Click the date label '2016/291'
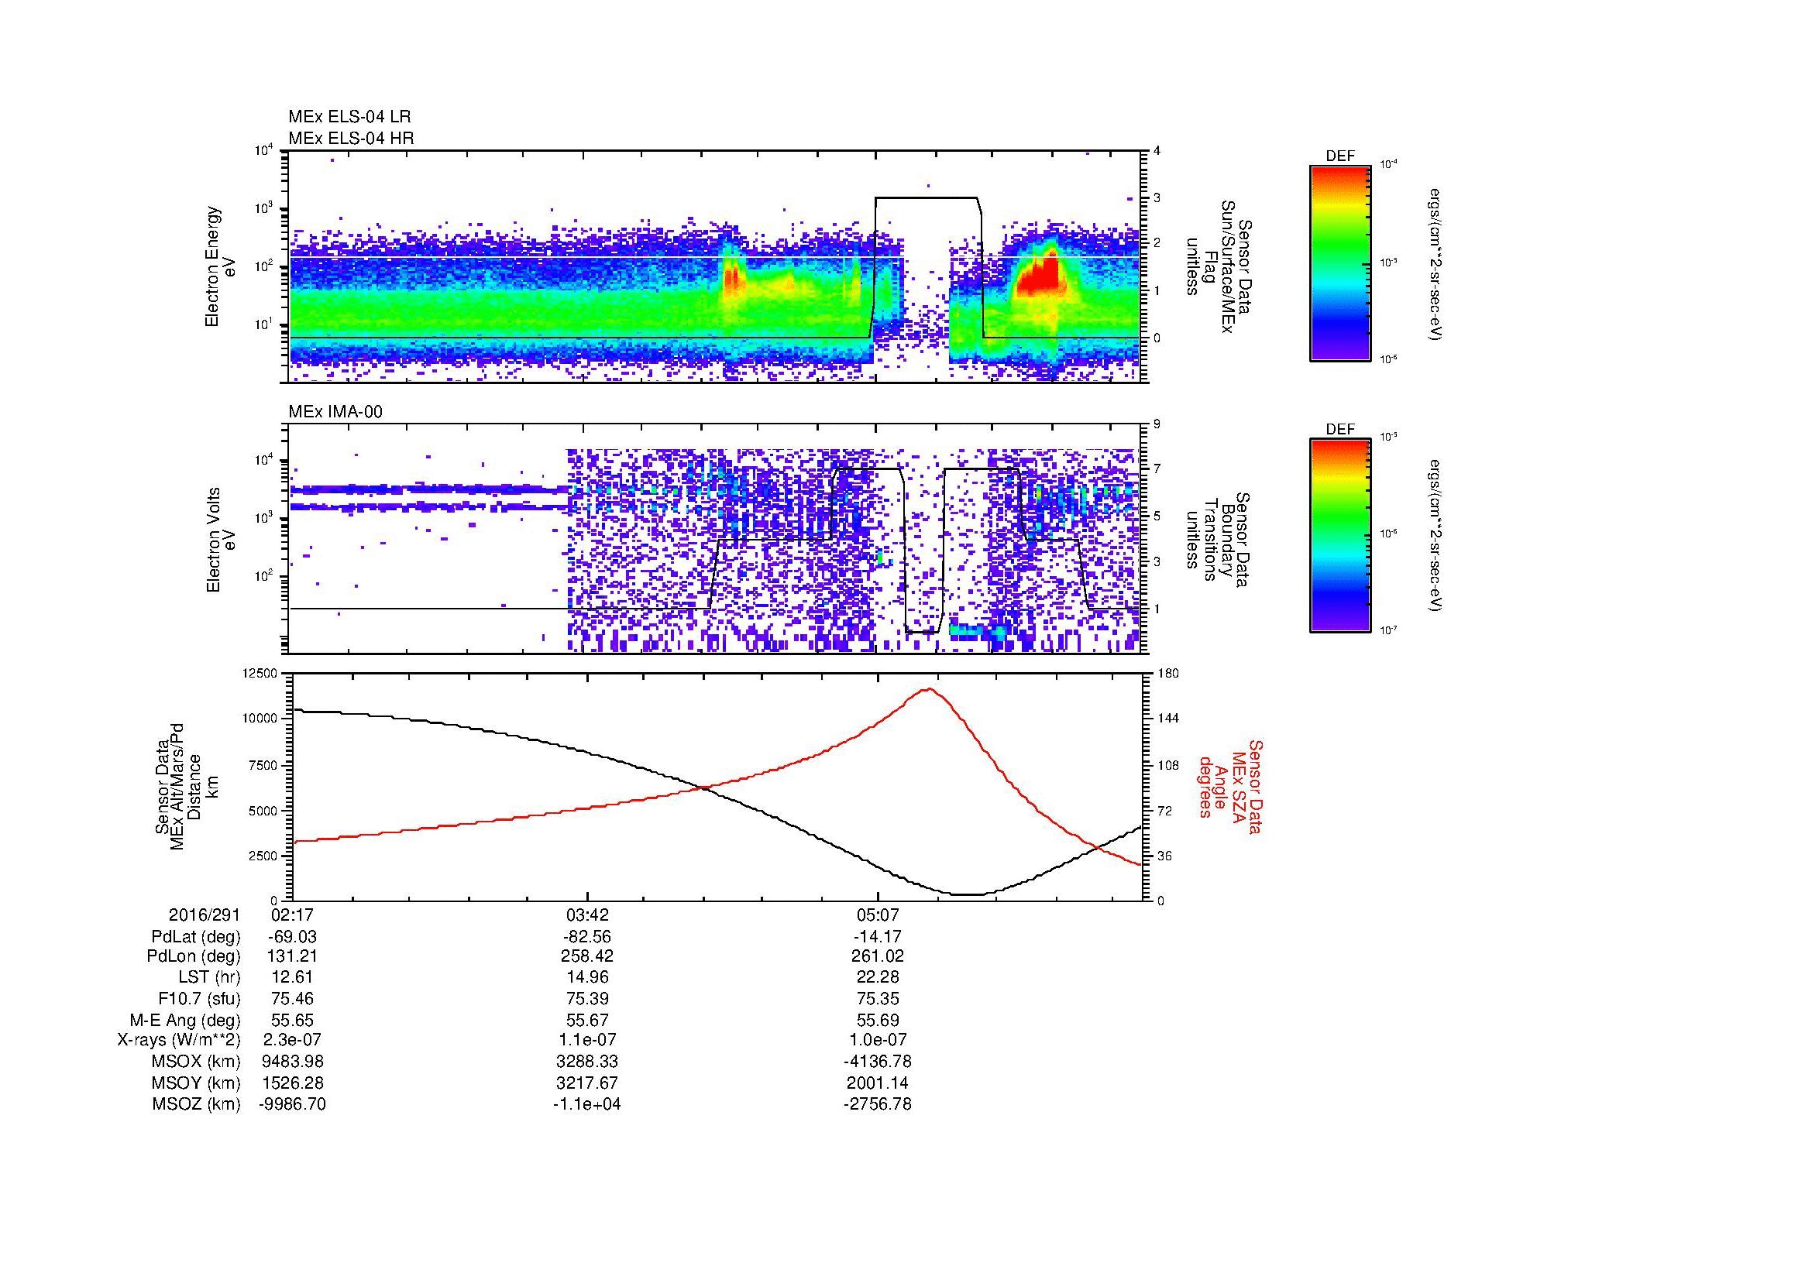 [205, 915]
